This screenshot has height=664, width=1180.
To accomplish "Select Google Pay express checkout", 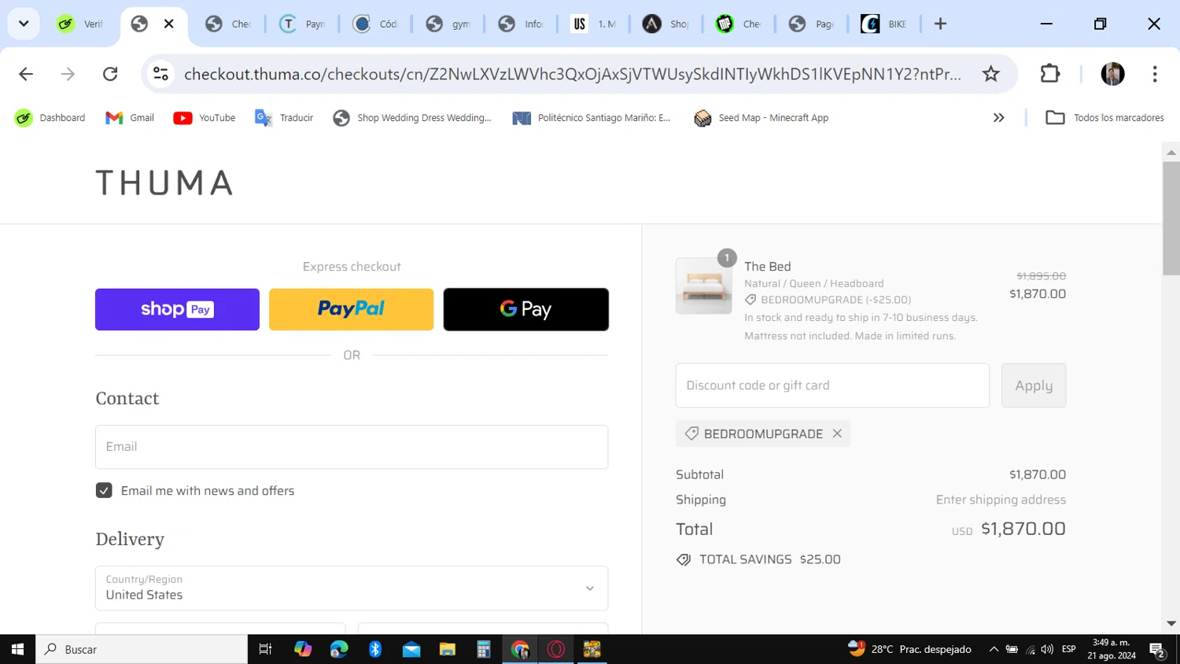I will pos(525,309).
